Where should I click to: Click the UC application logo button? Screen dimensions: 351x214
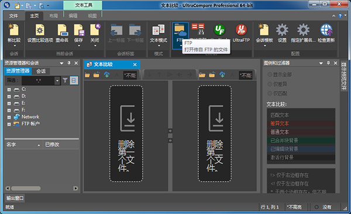(x=6, y=5)
